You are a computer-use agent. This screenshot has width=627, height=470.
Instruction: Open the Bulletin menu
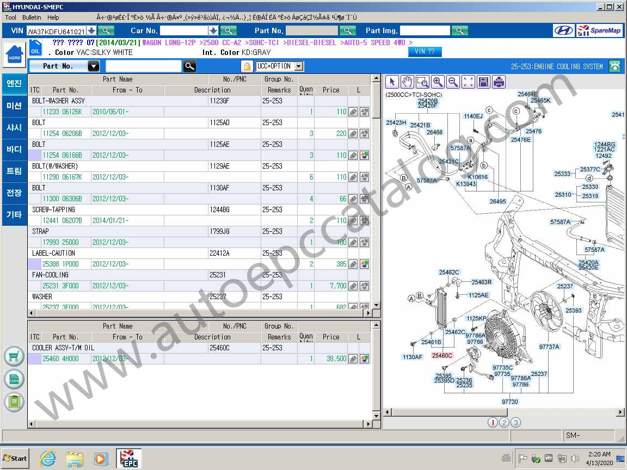pyautogui.click(x=32, y=17)
